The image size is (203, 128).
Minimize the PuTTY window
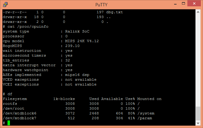pos(175,4)
